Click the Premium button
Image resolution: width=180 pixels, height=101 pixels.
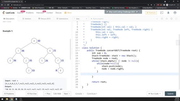point(151,13)
